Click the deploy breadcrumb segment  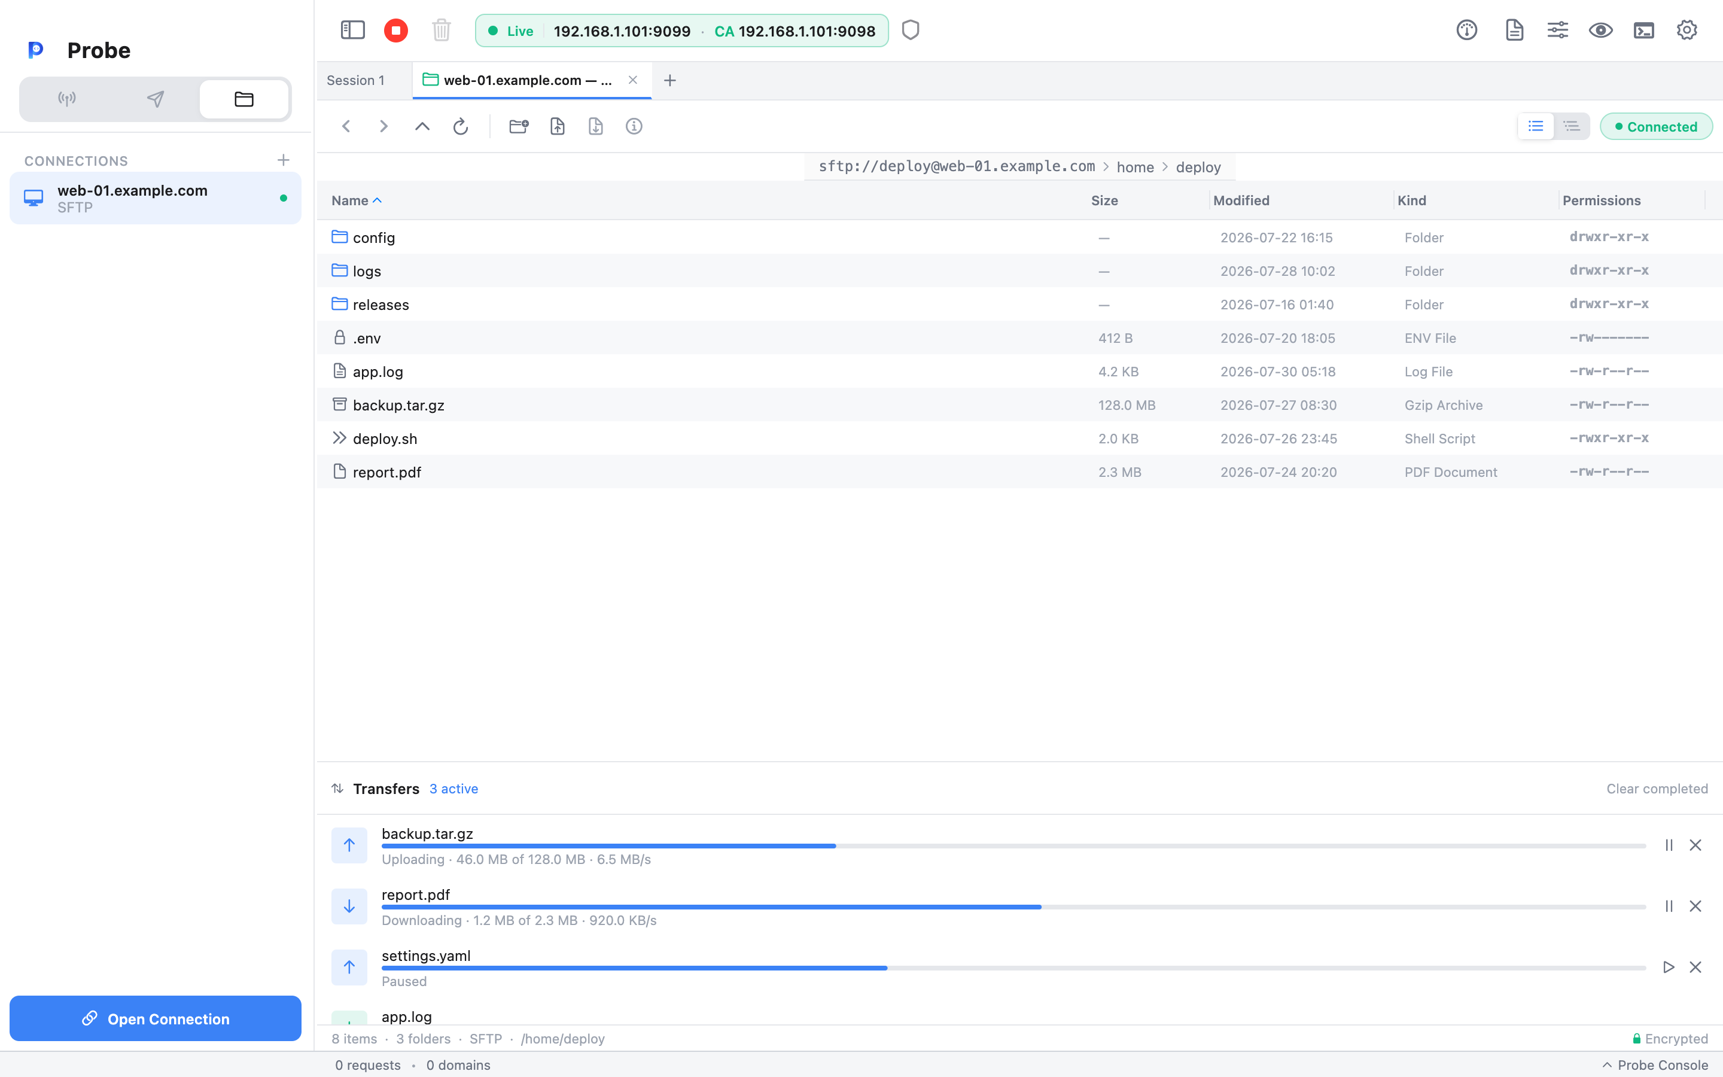tap(1198, 167)
